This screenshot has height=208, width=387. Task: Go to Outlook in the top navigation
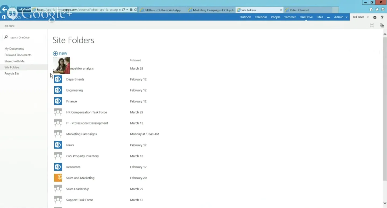point(245,17)
